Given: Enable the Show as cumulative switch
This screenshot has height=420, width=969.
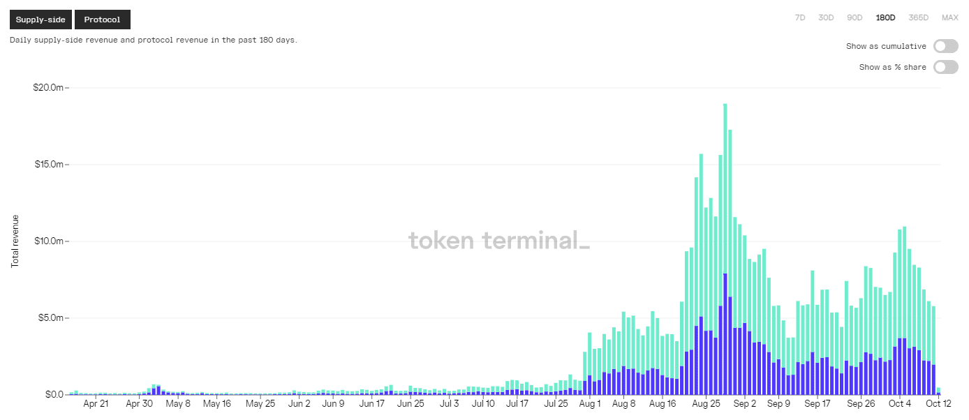Looking at the screenshot, I should 945,46.
